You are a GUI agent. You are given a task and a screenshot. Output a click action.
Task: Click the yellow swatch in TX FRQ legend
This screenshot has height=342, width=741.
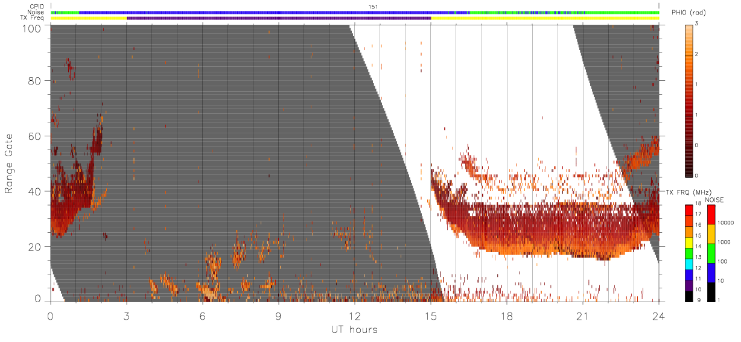(688, 242)
